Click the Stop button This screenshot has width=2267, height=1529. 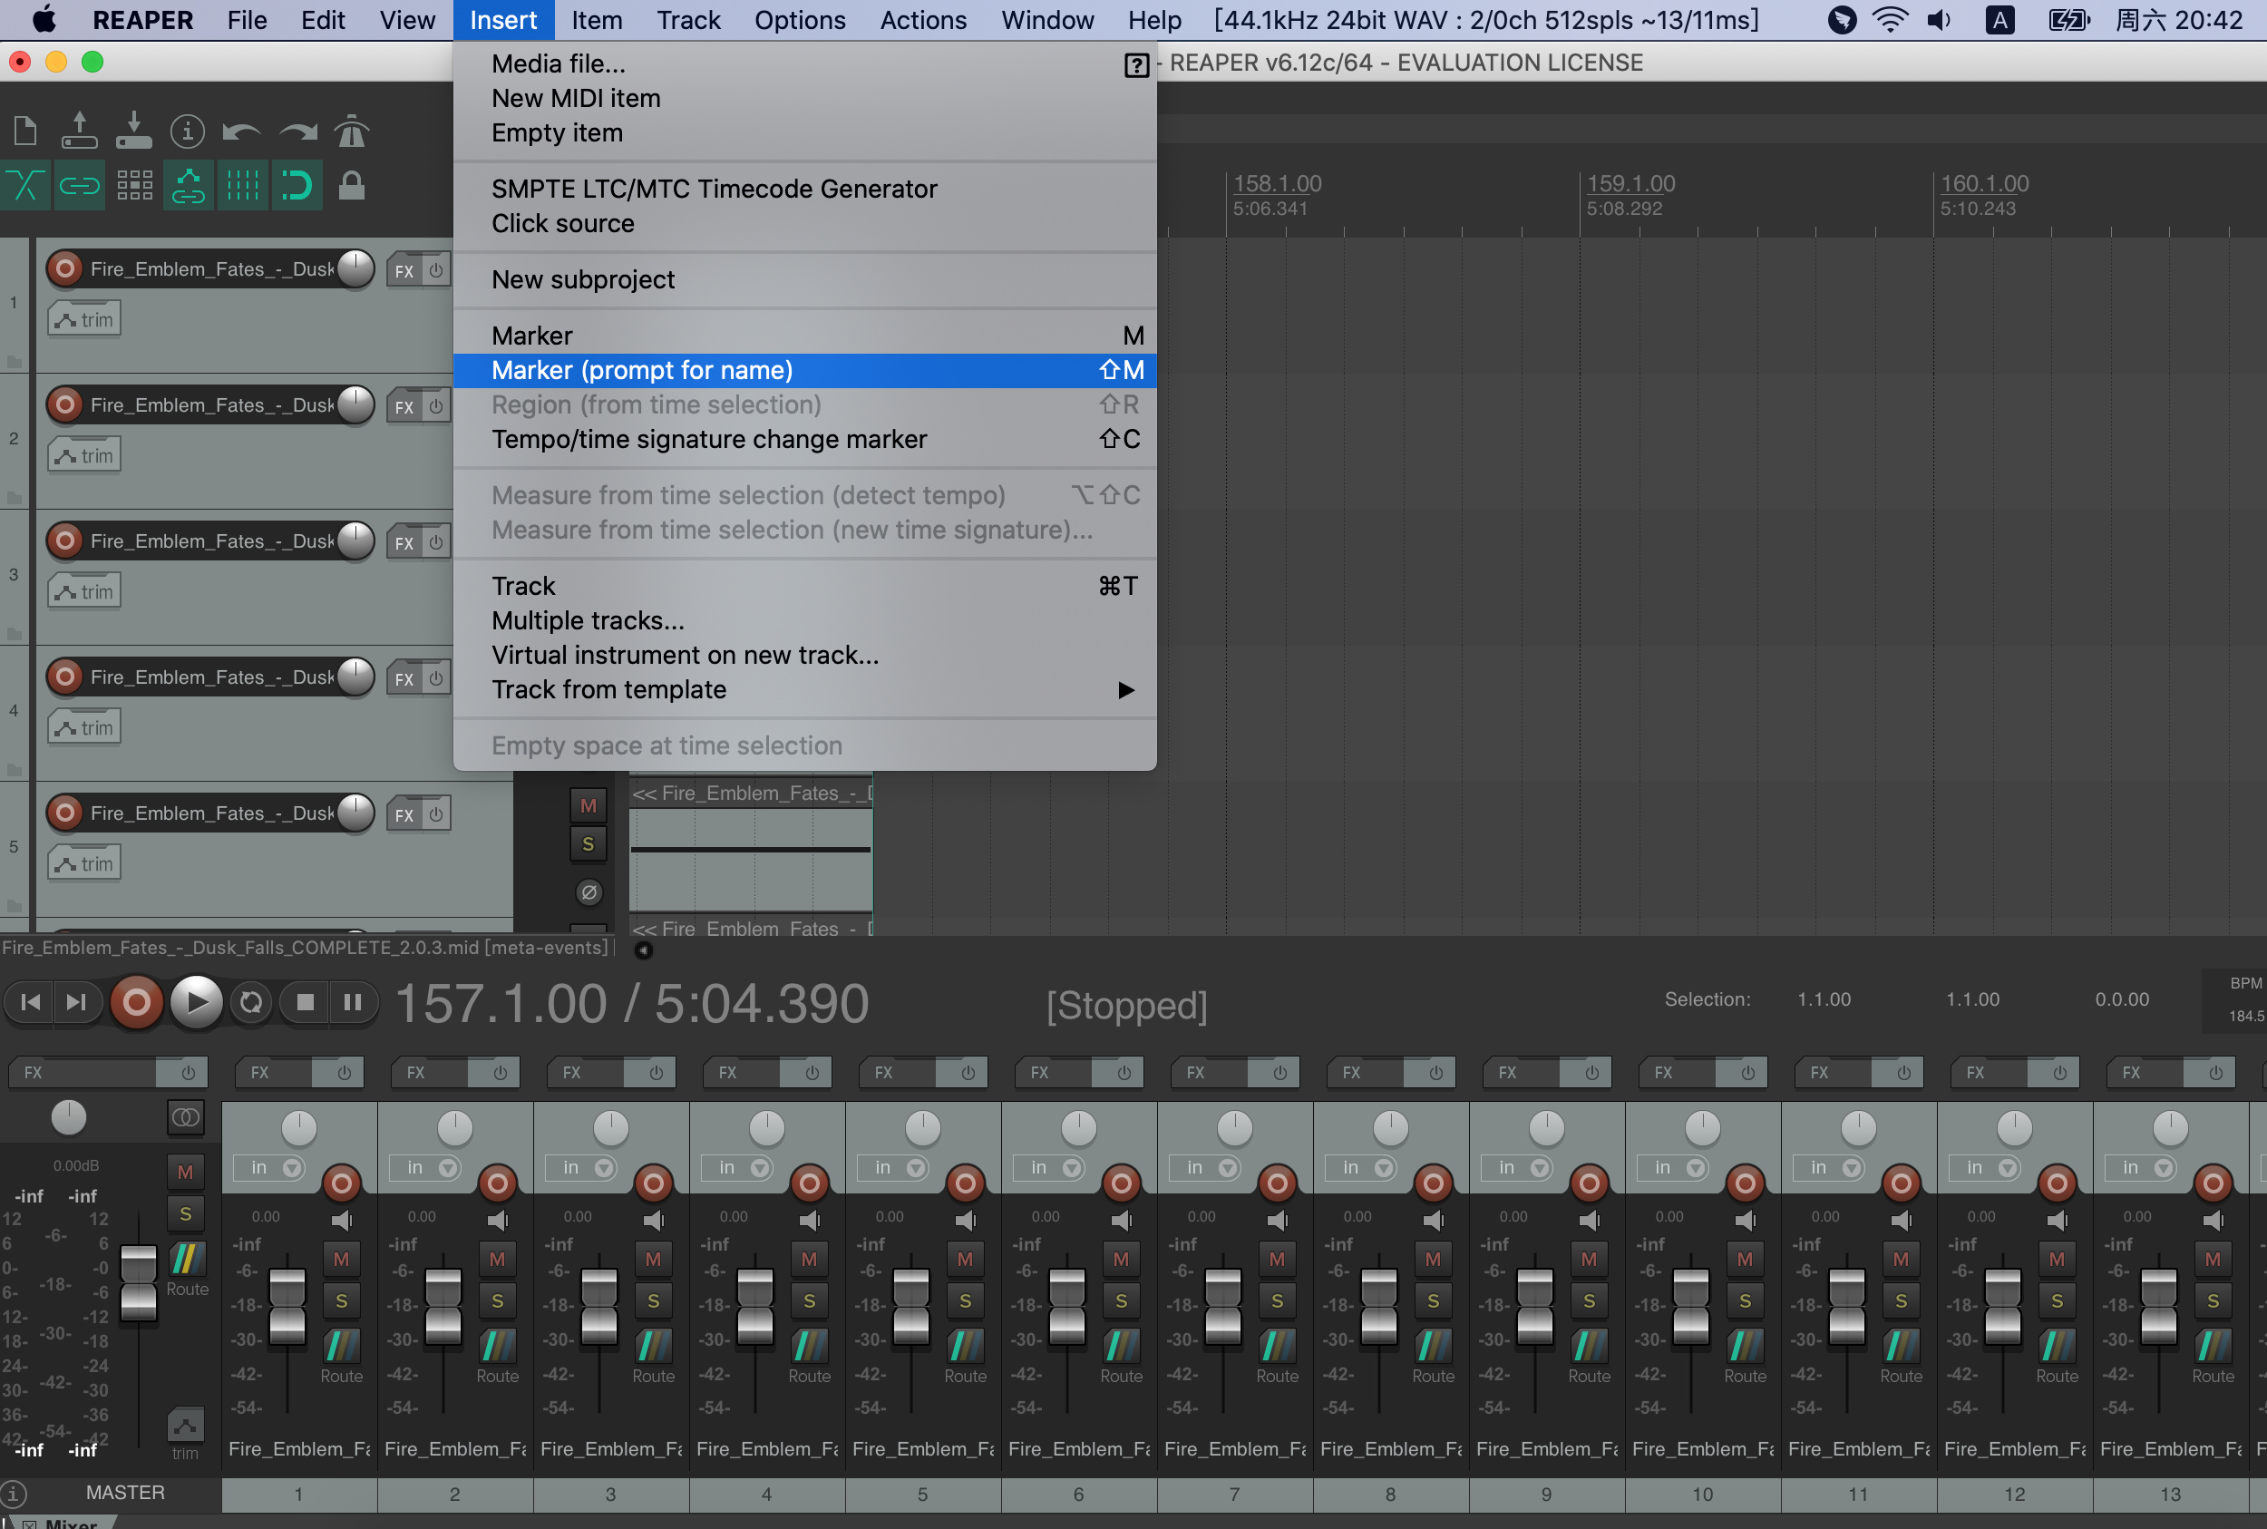pos(306,1002)
